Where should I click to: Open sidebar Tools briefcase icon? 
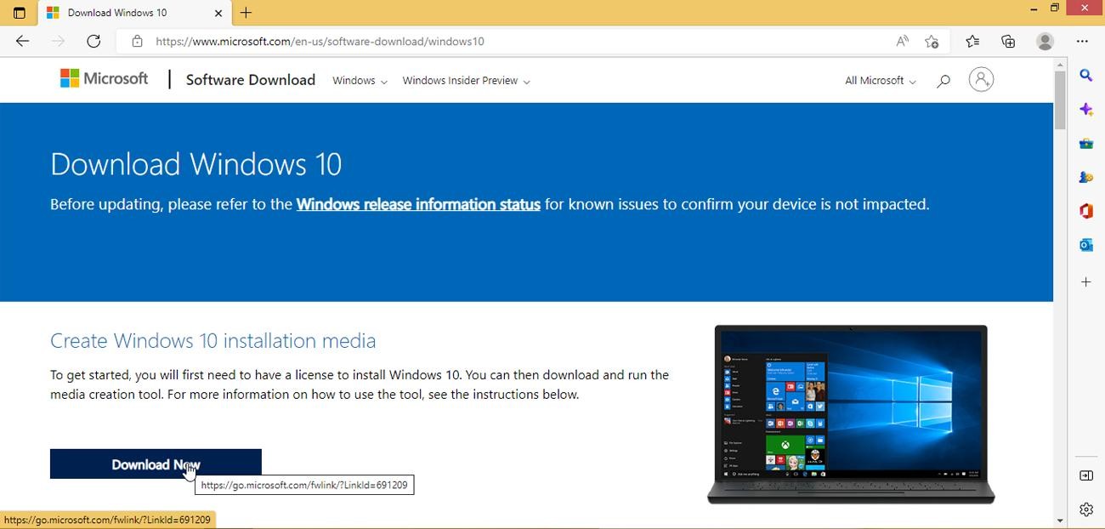(1086, 144)
